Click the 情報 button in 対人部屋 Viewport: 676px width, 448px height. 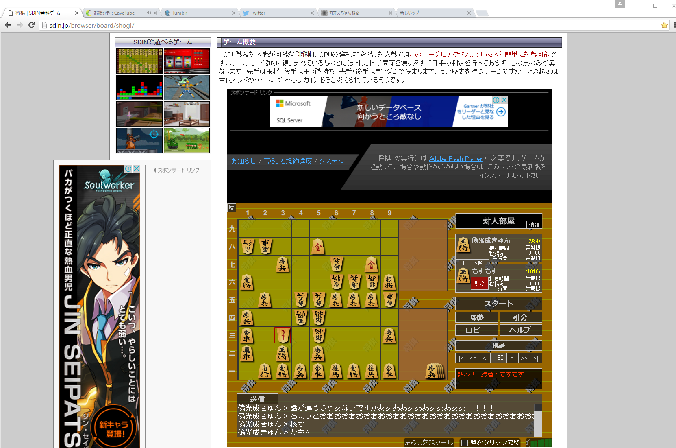click(x=534, y=225)
